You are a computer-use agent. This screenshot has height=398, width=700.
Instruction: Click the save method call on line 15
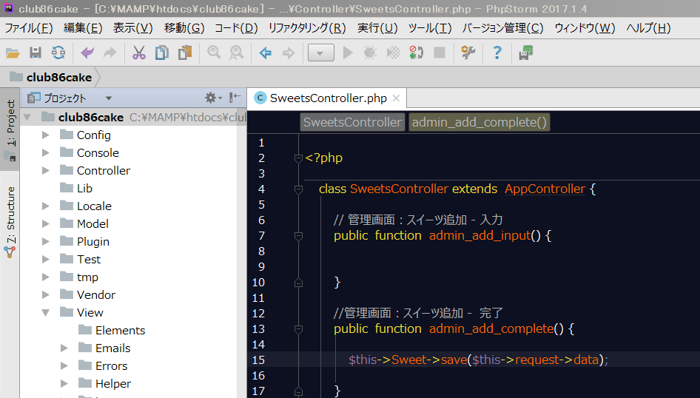tap(454, 360)
